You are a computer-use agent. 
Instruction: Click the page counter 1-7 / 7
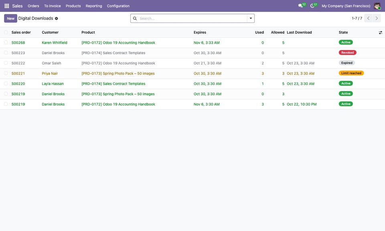(357, 18)
